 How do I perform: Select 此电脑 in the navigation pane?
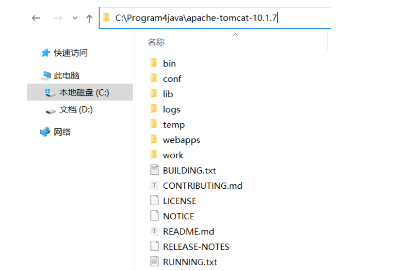click(x=66, y=76)
